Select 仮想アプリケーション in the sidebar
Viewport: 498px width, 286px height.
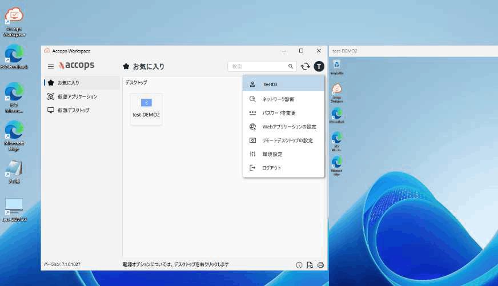pyautogui.click(x=77, y=96)
